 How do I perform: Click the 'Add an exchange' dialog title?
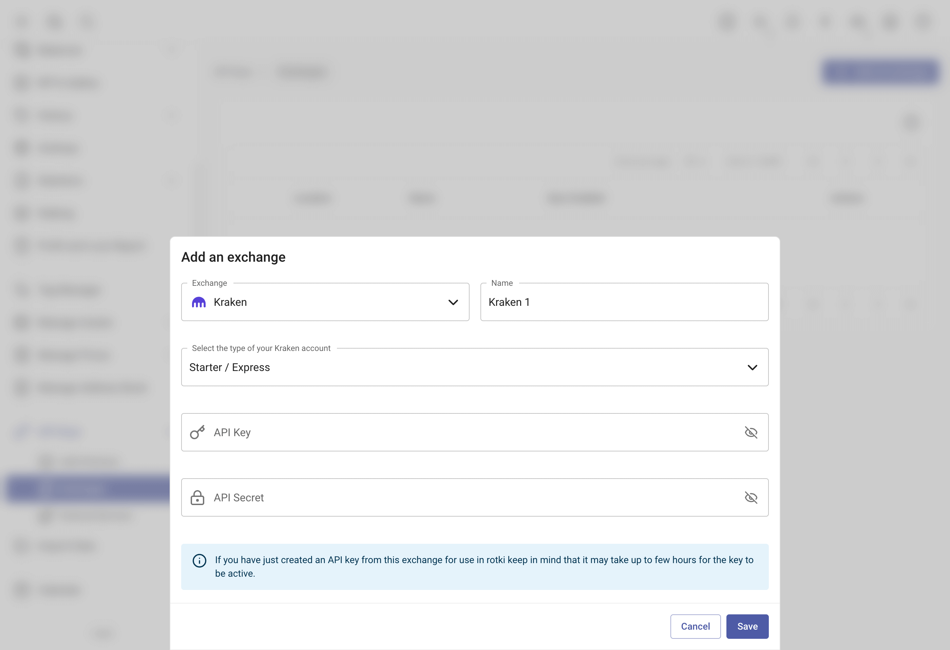pos(233,257)
